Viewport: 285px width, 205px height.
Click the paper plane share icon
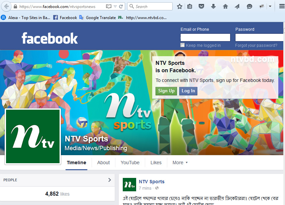[x=237, y=7]
